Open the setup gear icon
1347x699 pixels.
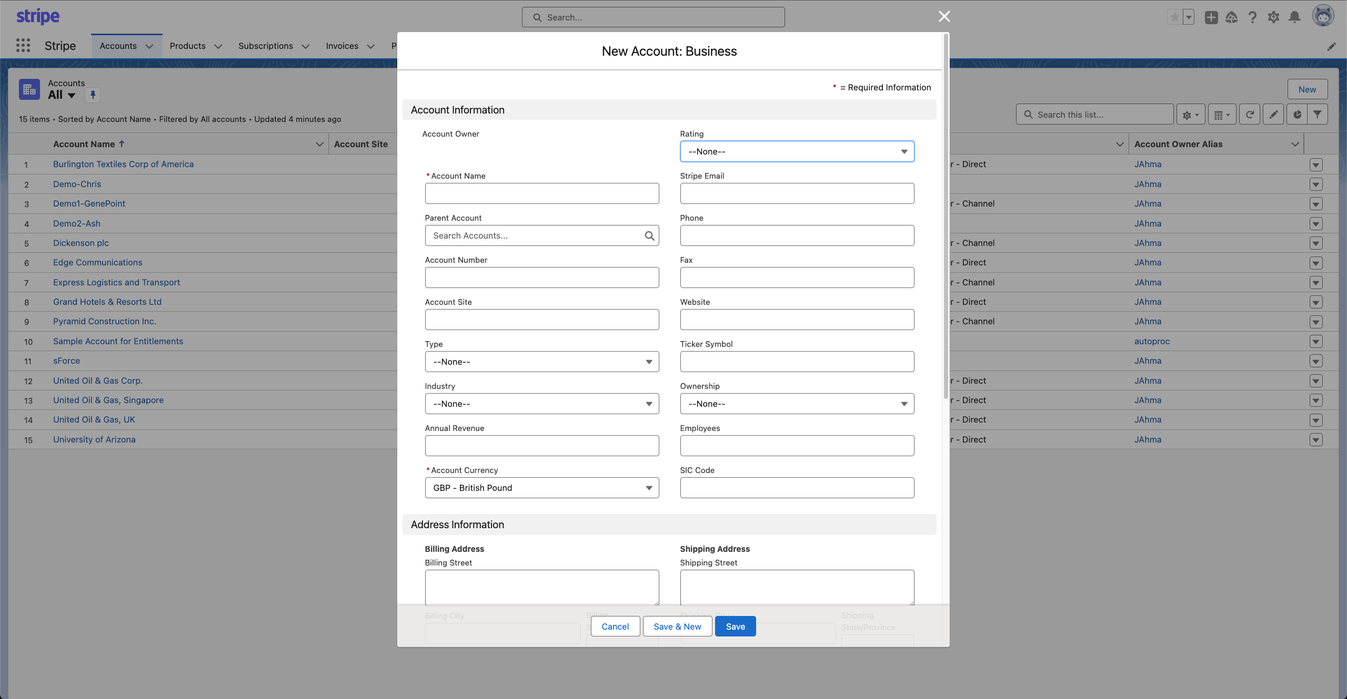[1273, 17]
